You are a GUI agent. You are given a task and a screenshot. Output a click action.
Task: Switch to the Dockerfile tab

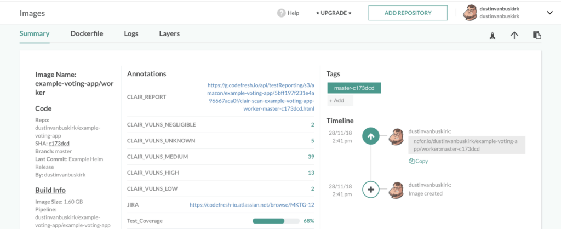[87, 33]
